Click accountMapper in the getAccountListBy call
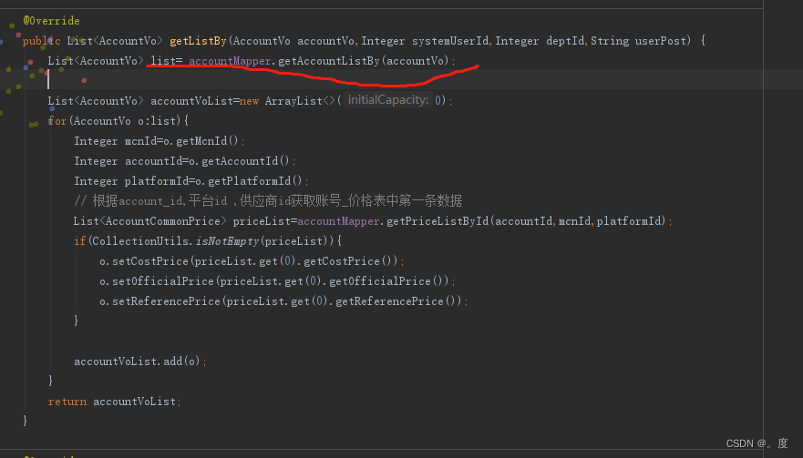 point(230,61)
